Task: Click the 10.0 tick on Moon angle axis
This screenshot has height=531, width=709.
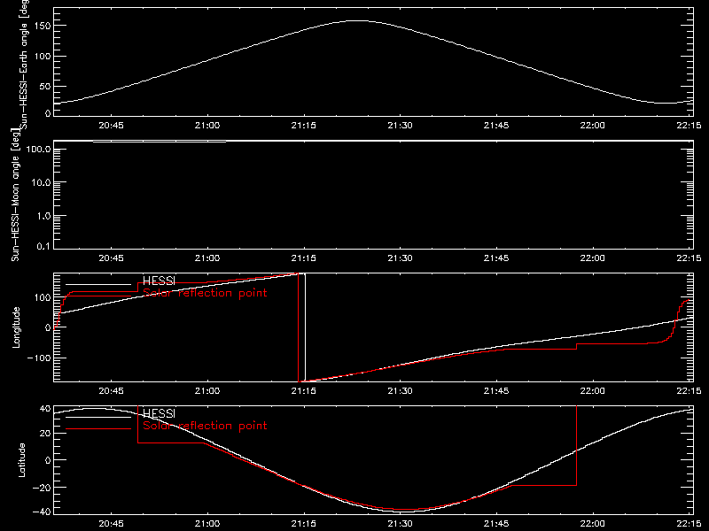Action: 41,182
